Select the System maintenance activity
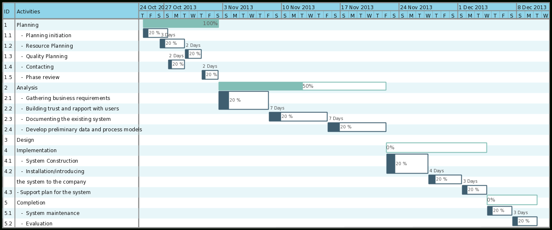552x230 pixels. (52, 213)
